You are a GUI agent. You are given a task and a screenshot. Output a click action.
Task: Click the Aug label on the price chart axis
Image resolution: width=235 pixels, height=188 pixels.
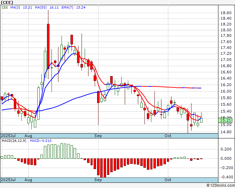pyautogui.click(x=28, y=136)
